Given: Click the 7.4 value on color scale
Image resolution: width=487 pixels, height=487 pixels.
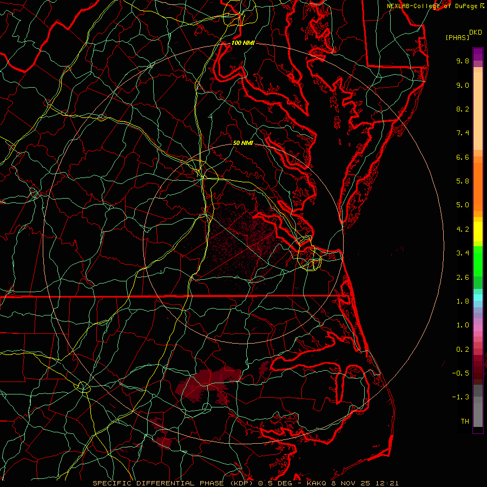Looking at the screenshot, I should click(x=463, y=133).
